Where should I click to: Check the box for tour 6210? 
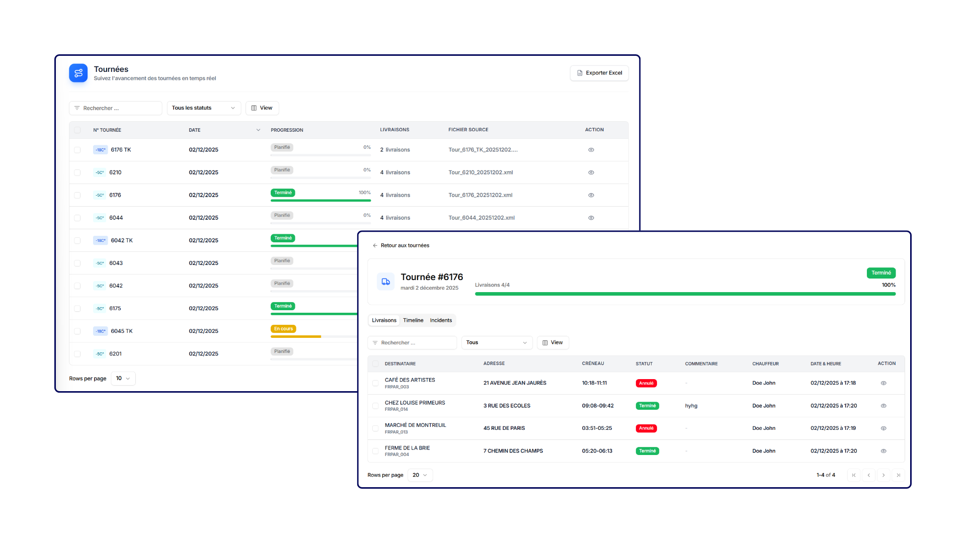coord(77,172)
